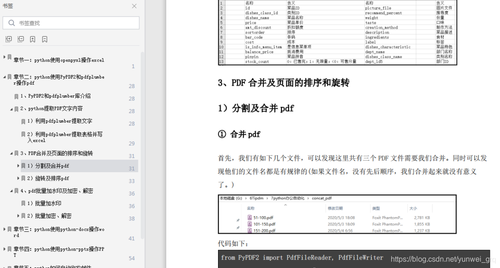This screenshot has width=500, height=268.
Task: Expand the 章节一 bookmark entry
Action: pos(4,57)
